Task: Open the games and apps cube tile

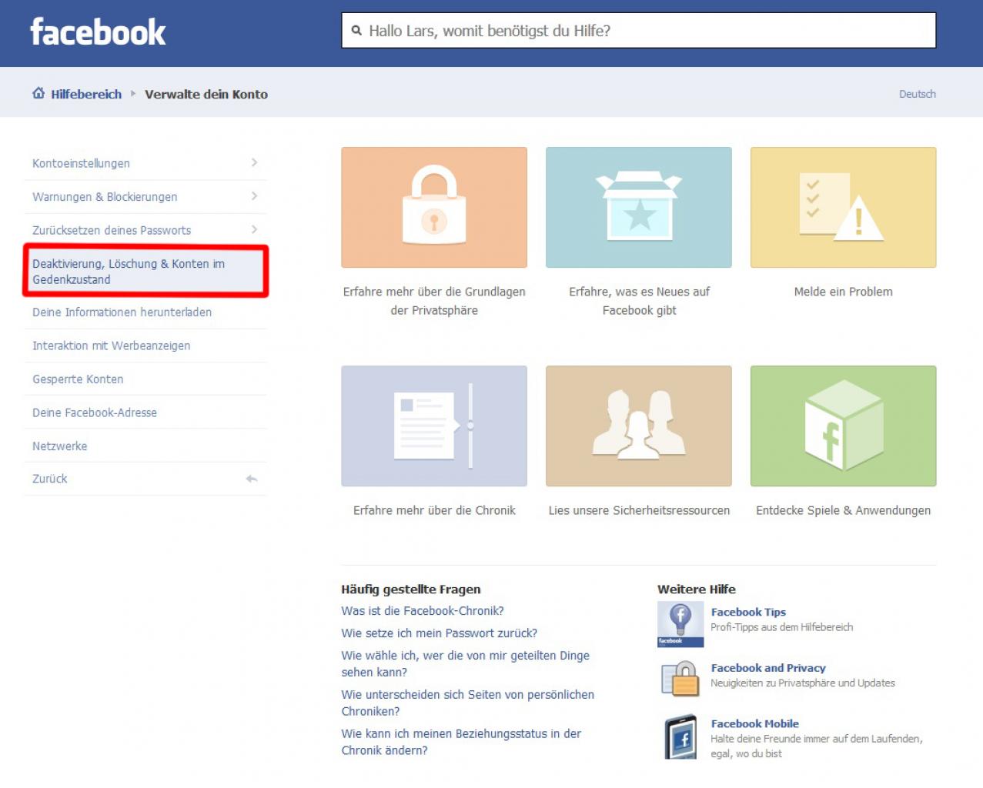Action: (x=844, y=426)
